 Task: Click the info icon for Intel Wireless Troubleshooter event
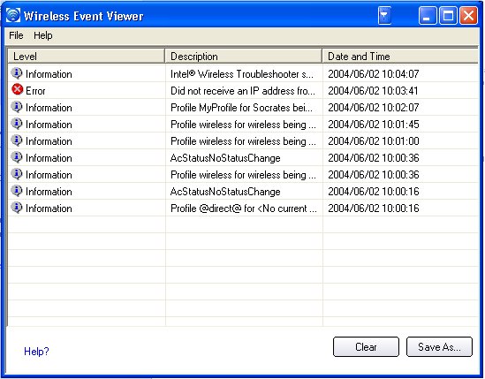(17, 73)
